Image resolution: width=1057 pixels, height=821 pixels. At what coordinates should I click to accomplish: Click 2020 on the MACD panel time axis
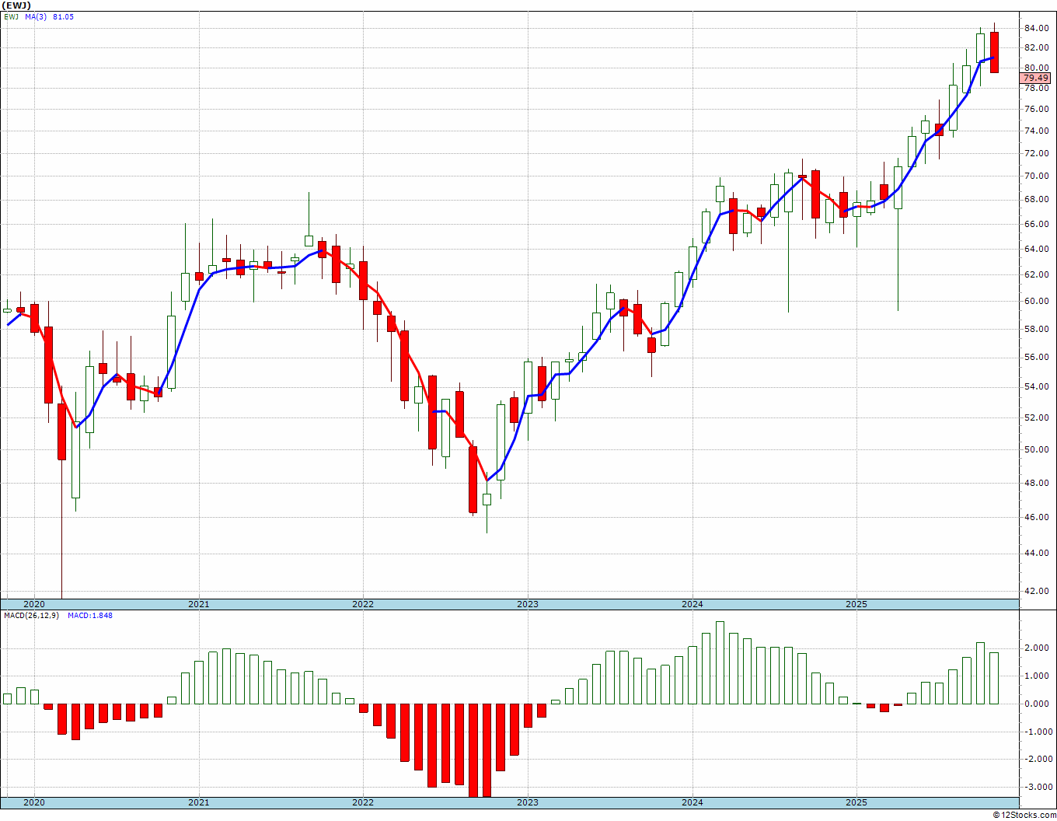33,802
